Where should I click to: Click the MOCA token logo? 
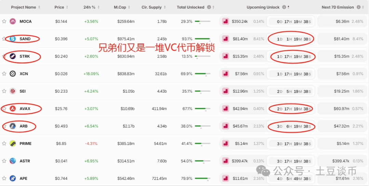click(13, 22)
